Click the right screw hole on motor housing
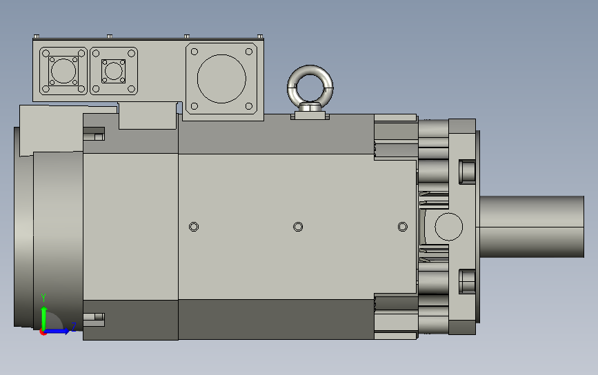 pos(403,227)
